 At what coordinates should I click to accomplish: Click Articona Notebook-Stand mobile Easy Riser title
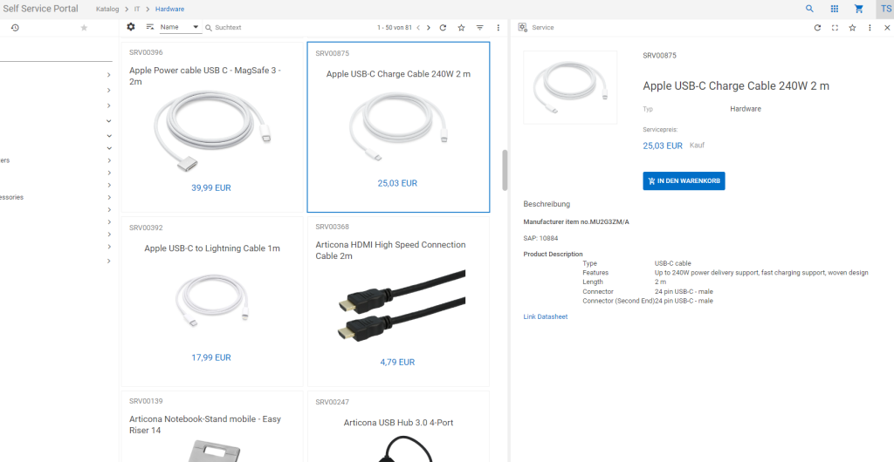205,425
